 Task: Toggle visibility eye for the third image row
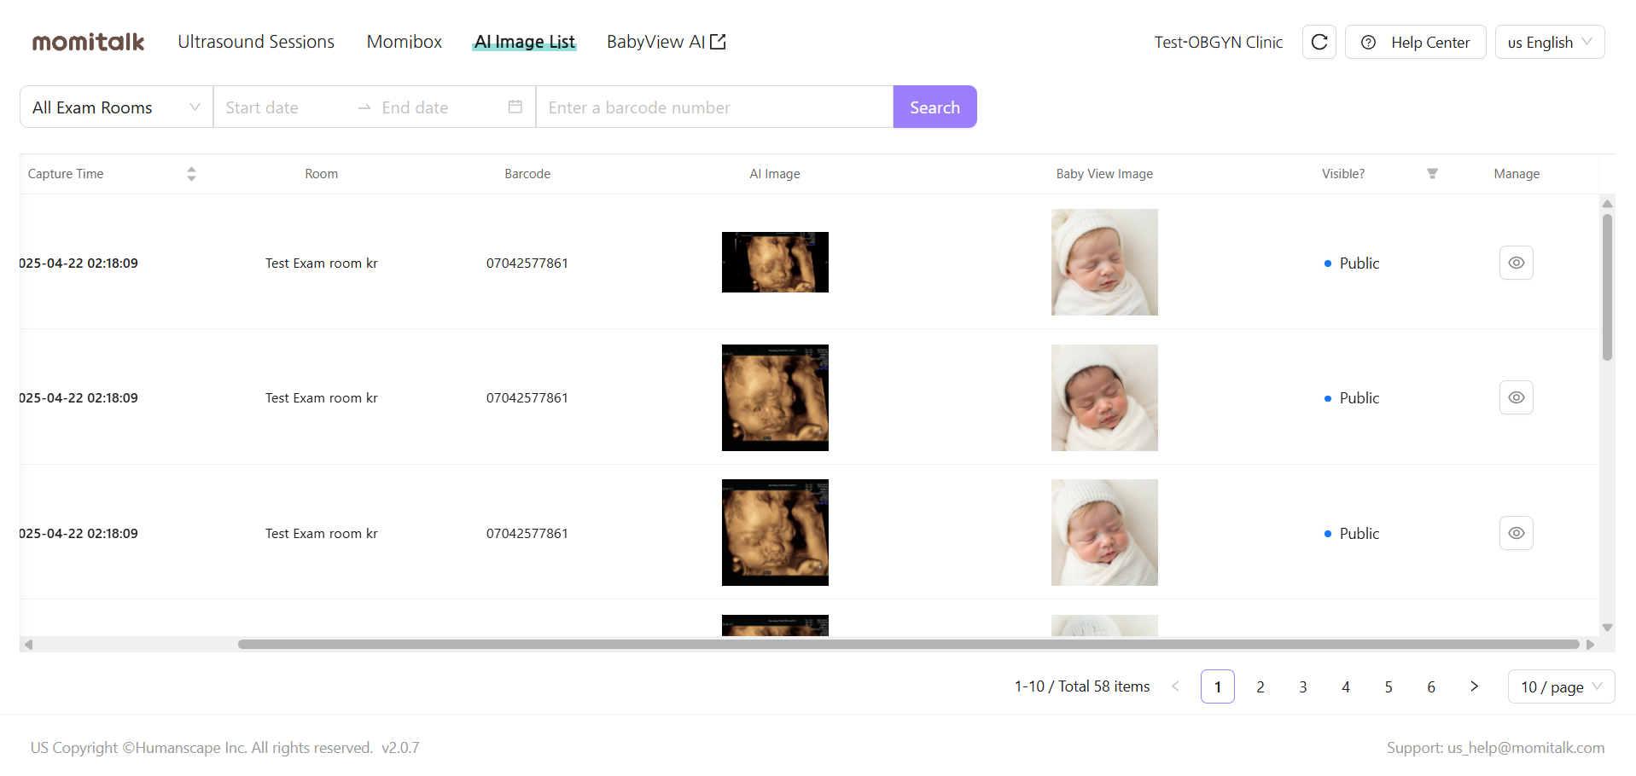(x=1516, y=532)
